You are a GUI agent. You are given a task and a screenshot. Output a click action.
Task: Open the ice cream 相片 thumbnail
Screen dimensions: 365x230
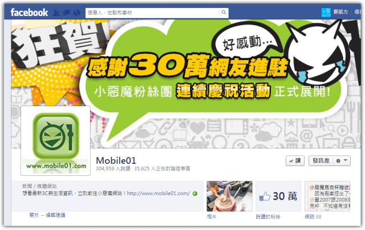click(x=229, y=196)
